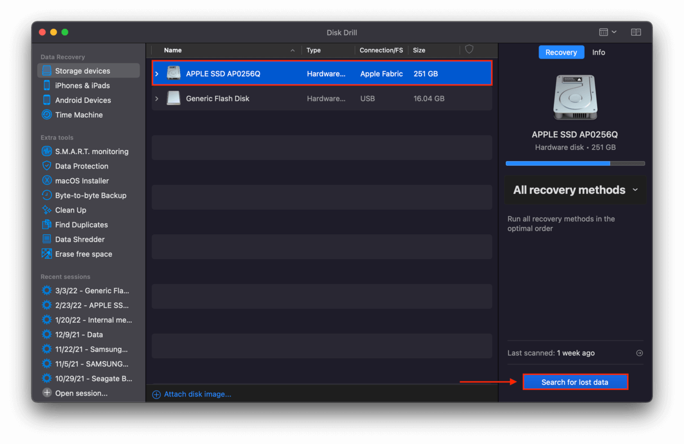Open 11/22/21 Samsung session gear icon
This screenshot has height=444, width=684.
tap(47, 349)
